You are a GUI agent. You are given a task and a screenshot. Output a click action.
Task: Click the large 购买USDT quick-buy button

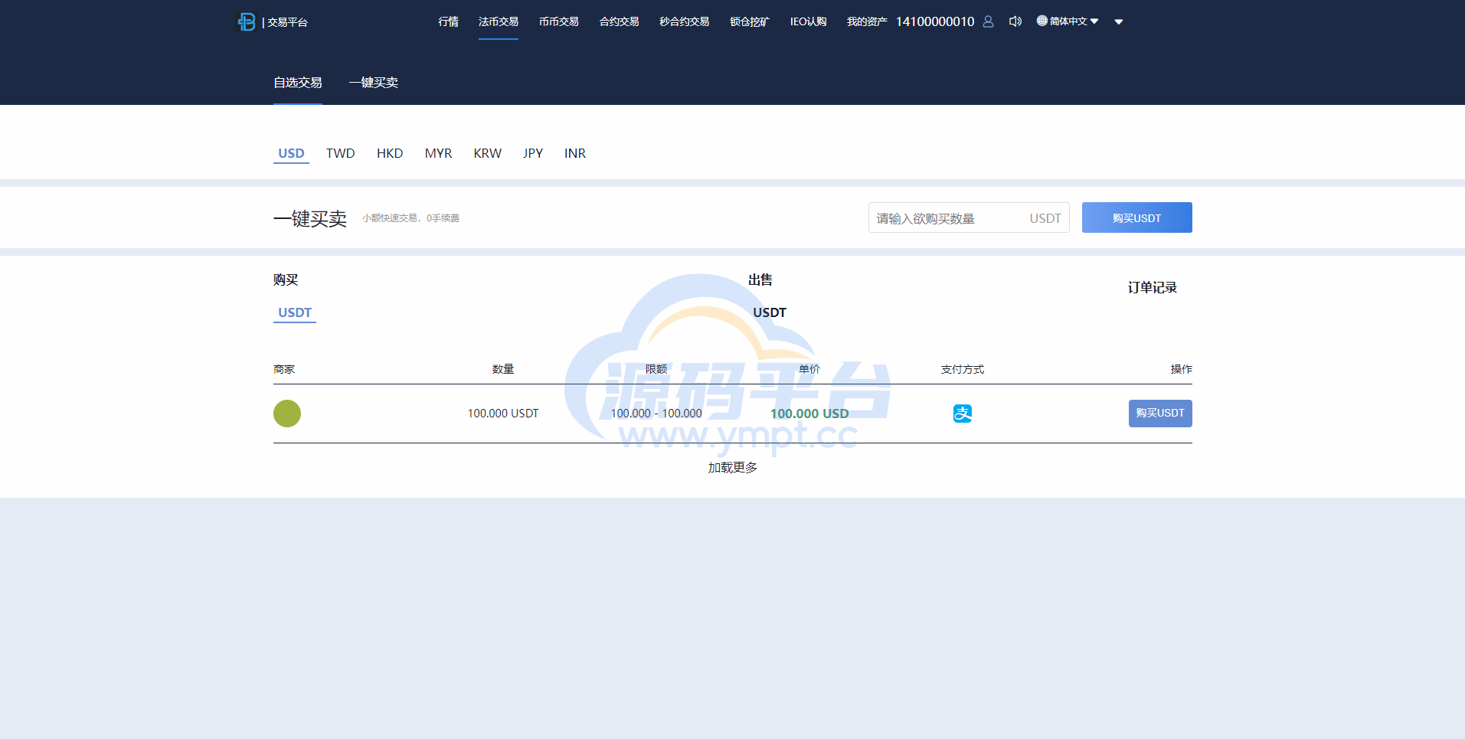click(1137, 217)
